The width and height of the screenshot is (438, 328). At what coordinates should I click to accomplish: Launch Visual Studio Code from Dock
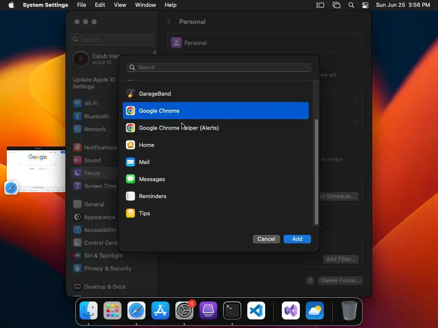point(256,310)
